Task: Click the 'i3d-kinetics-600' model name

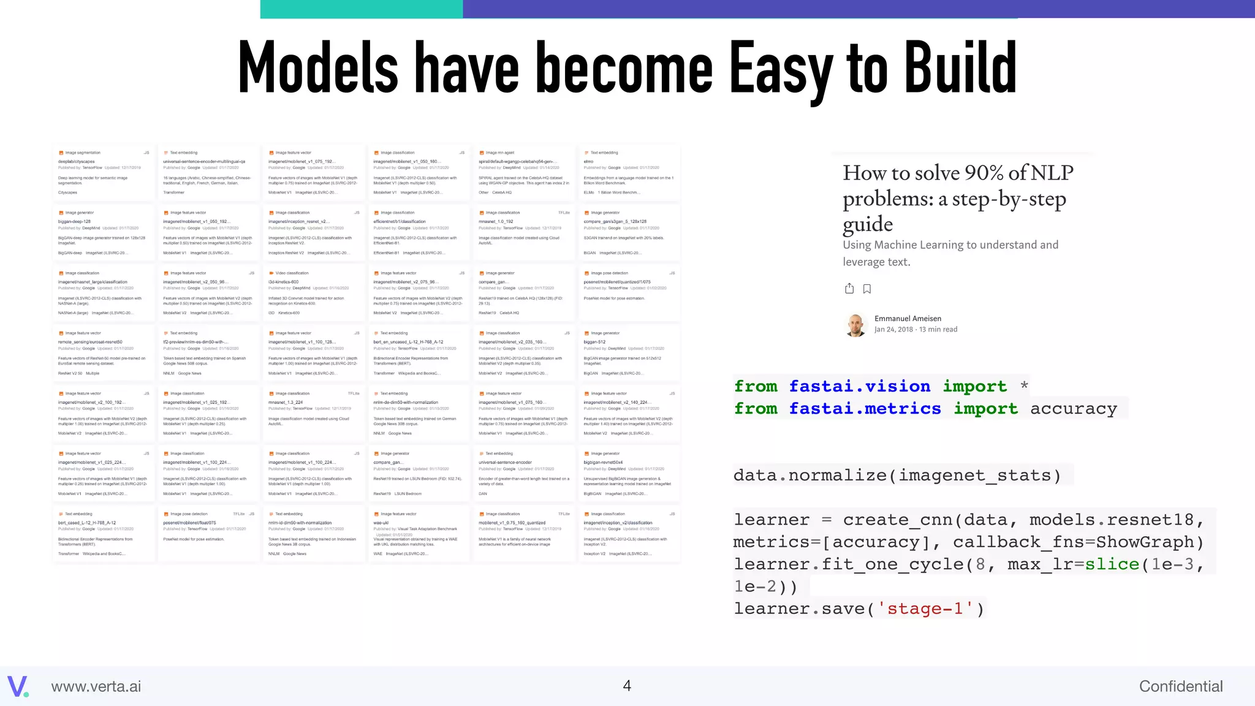Action: [284, 282]
